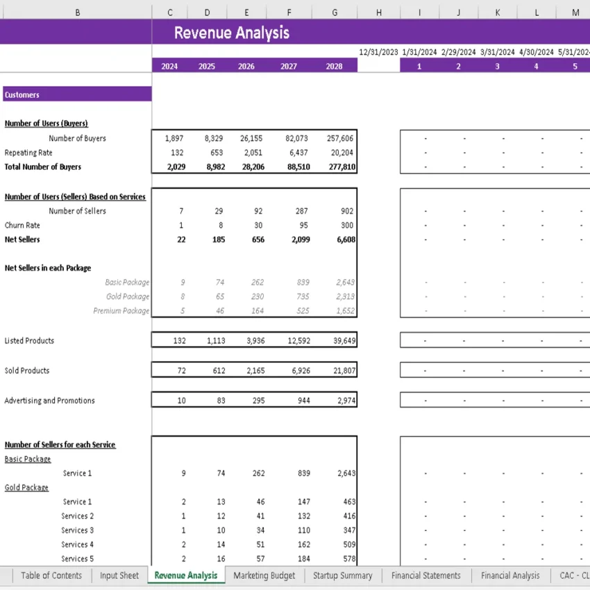590x590 pixels.
Task: Switch to the Startup Summary sheet
Action: click(342, 575)
